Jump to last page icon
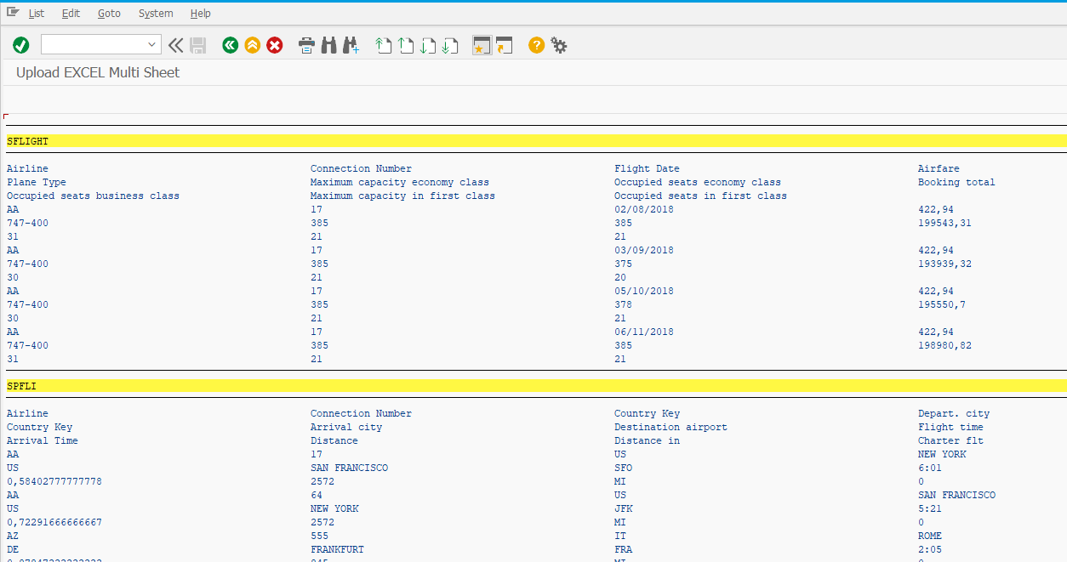The width and height of the screenshot is (1067, 562). tap(450, 45)
